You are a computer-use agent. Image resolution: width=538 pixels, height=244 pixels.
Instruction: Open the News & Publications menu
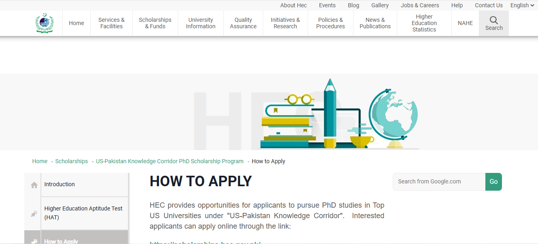click(x=375, y=23)
